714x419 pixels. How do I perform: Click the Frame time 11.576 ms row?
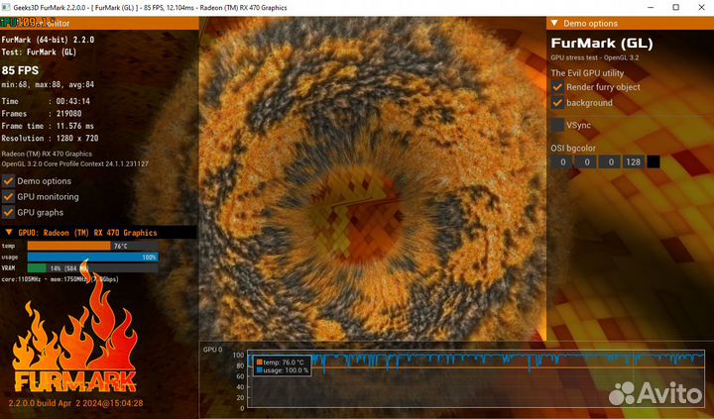coord(48,126)
